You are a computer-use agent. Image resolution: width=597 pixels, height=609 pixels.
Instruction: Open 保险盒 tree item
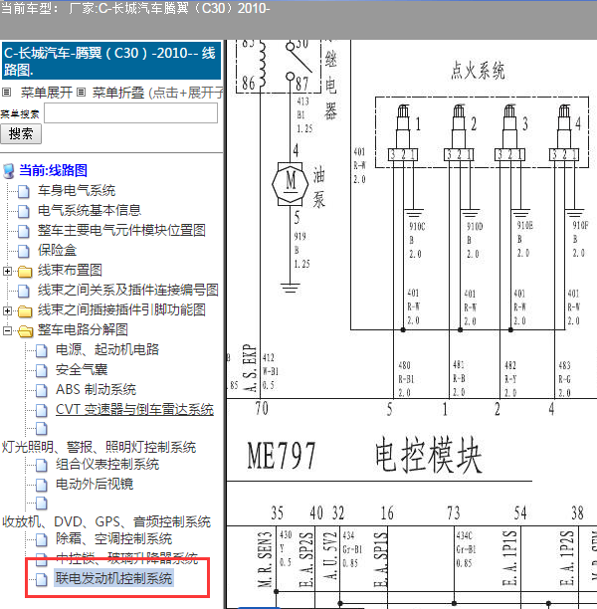[57, 250]
